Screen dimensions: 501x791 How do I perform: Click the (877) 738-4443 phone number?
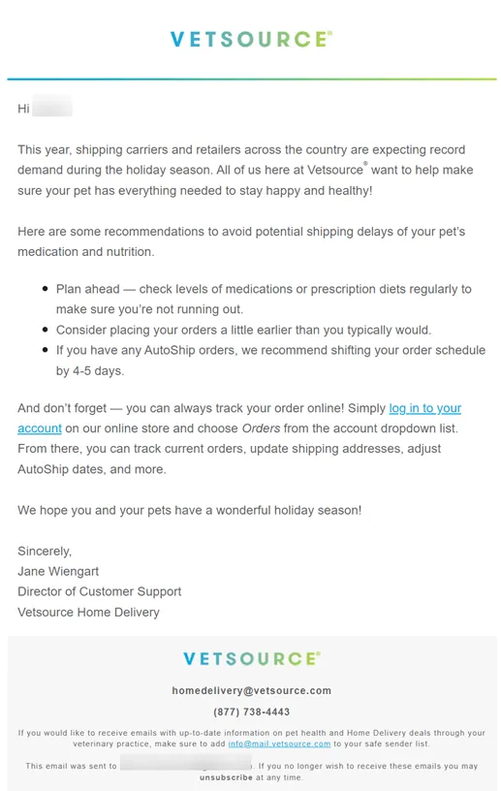pyautogui.click(x=251, y=712)
